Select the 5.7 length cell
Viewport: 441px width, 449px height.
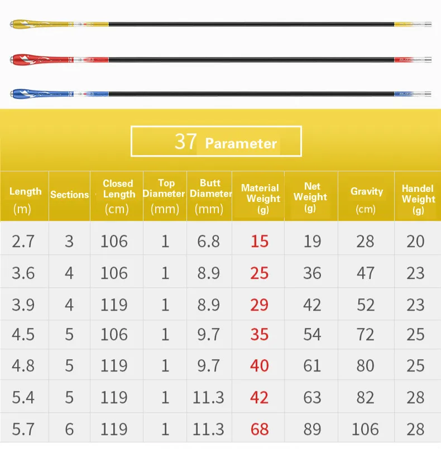pos(23,429)
